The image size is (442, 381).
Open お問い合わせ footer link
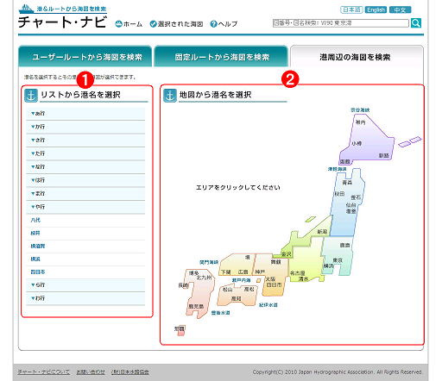point(91,372)
